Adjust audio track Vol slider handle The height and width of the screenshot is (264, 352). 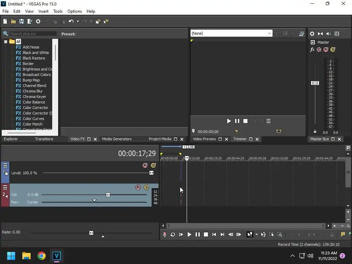108,195
